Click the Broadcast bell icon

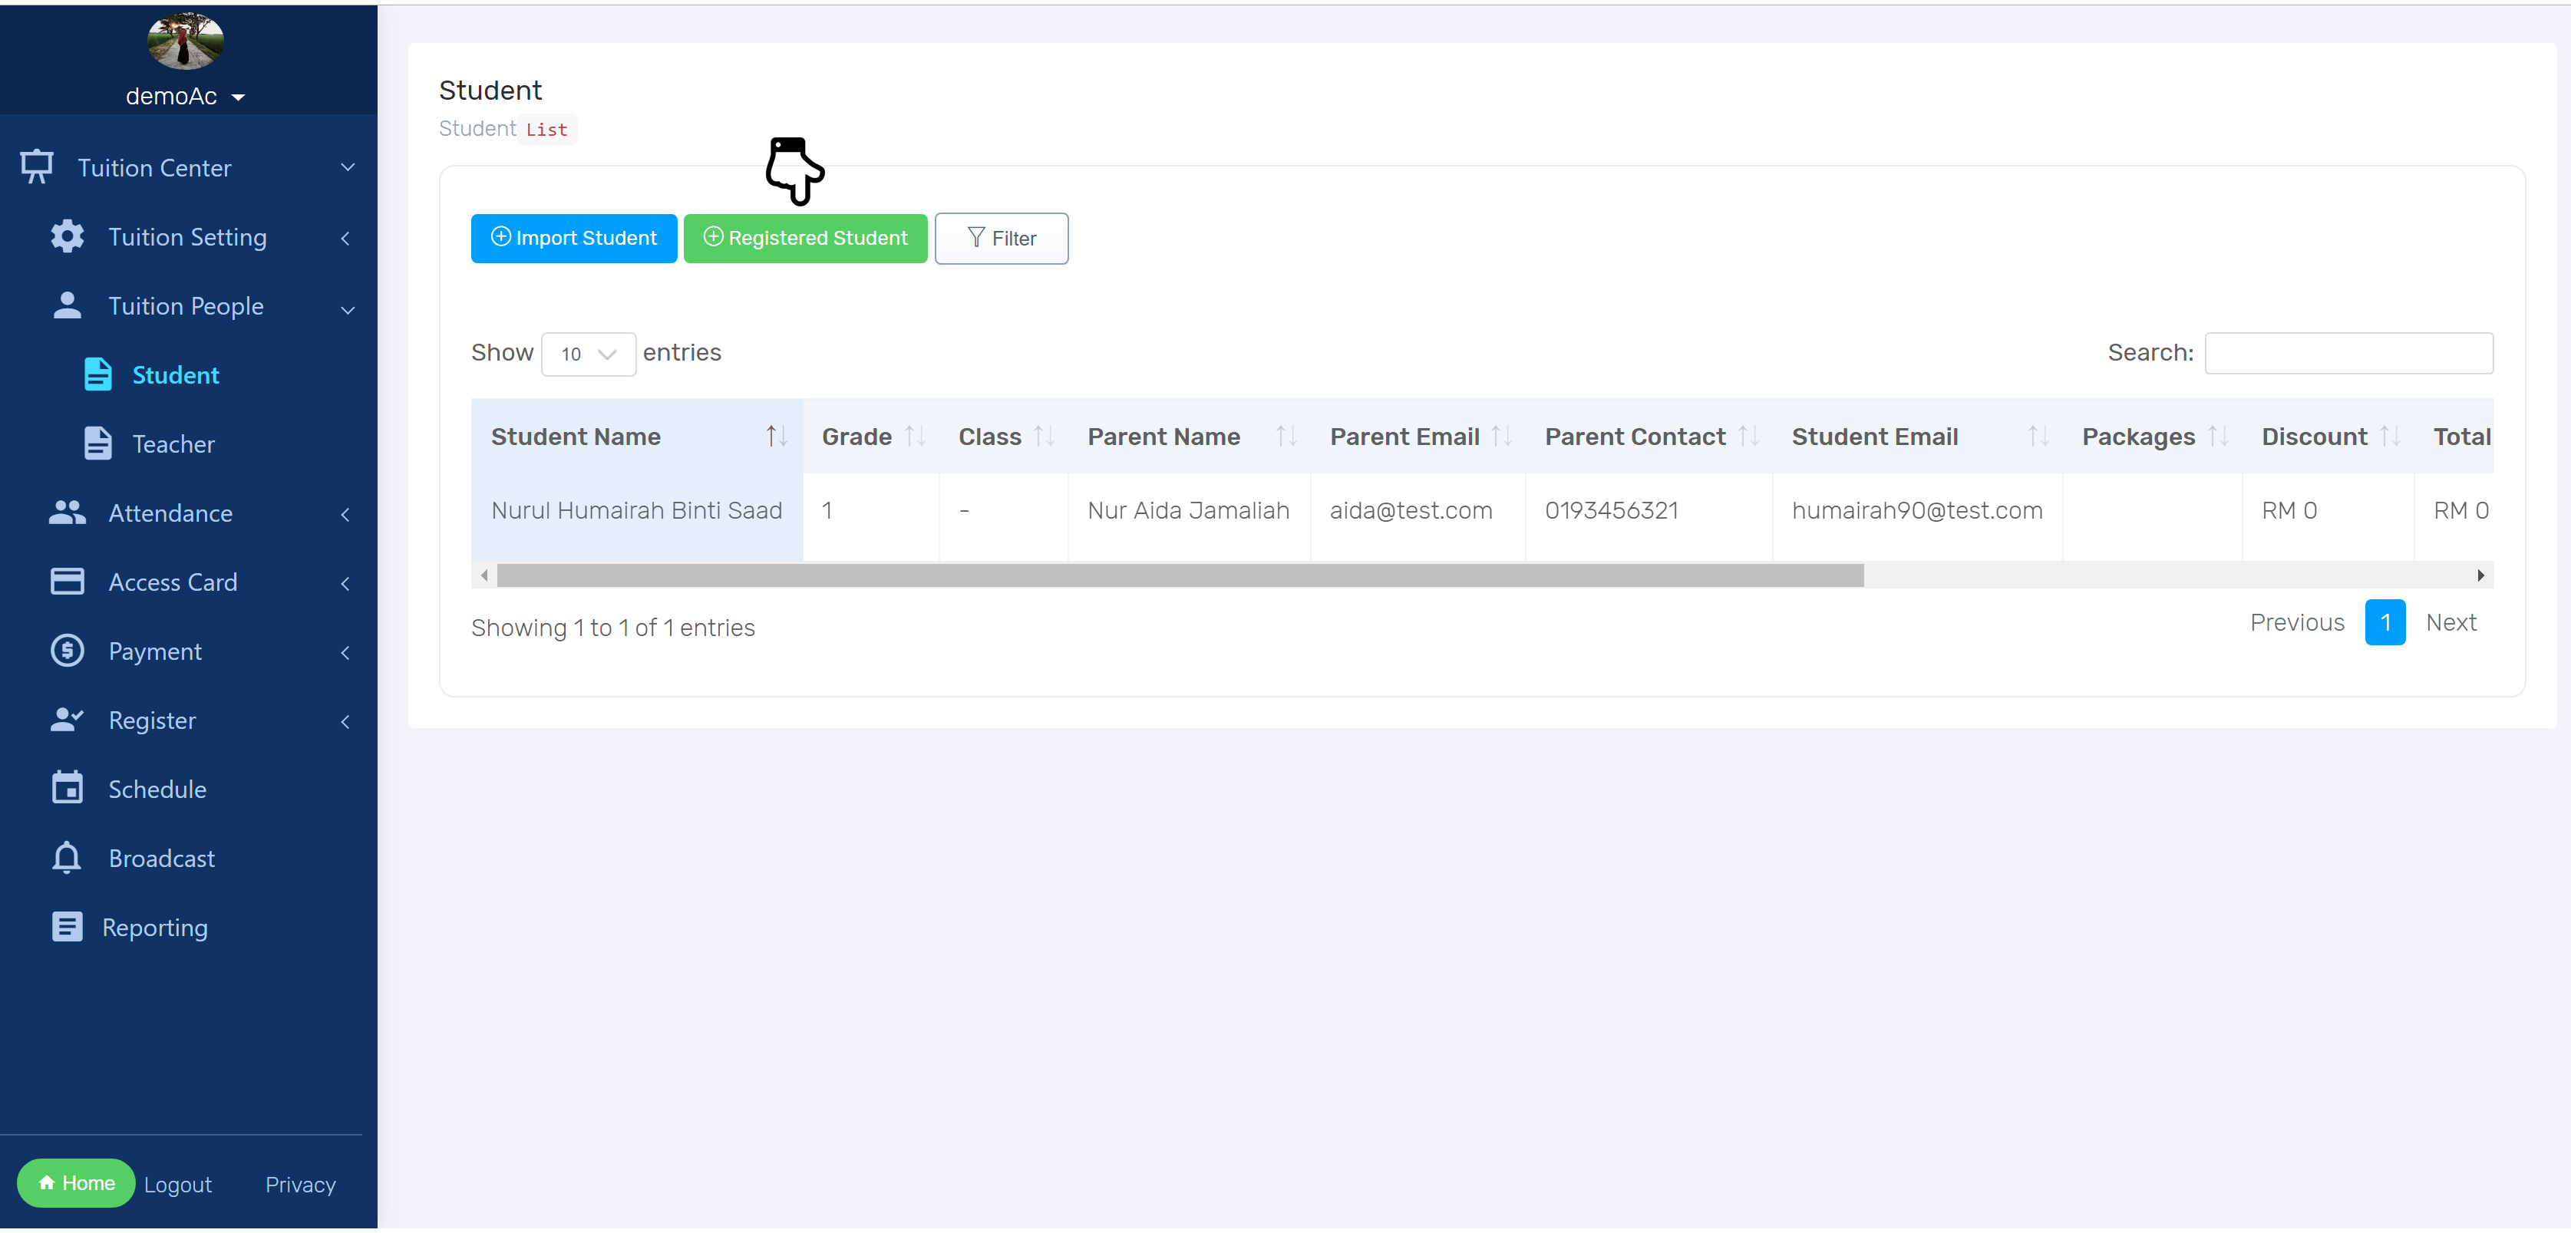[67, 857]
